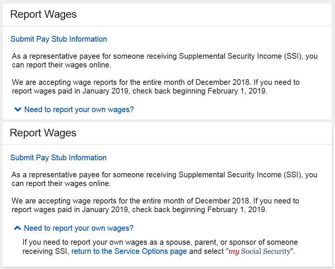The width and height of the screenshot is (335, 269).
Task: Expand the collapsed "Need to report your own wages?" text
Action: tap(79, 109)
